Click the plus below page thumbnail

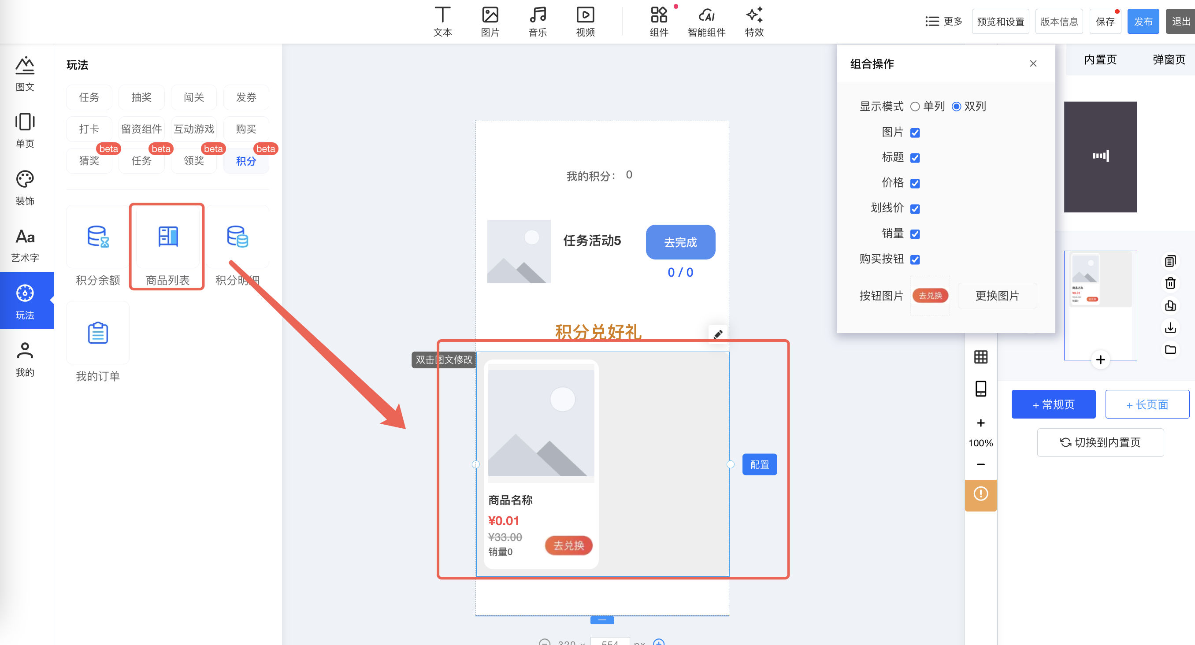(x=1100, y=360)
